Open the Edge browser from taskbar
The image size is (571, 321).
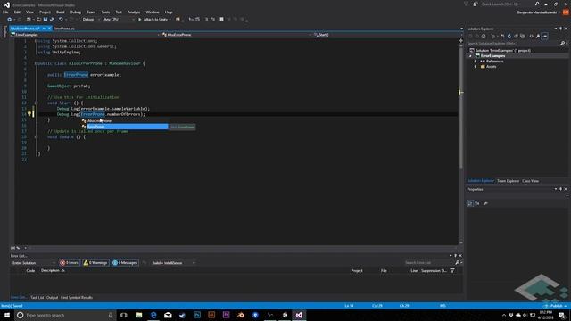point(153,315)
